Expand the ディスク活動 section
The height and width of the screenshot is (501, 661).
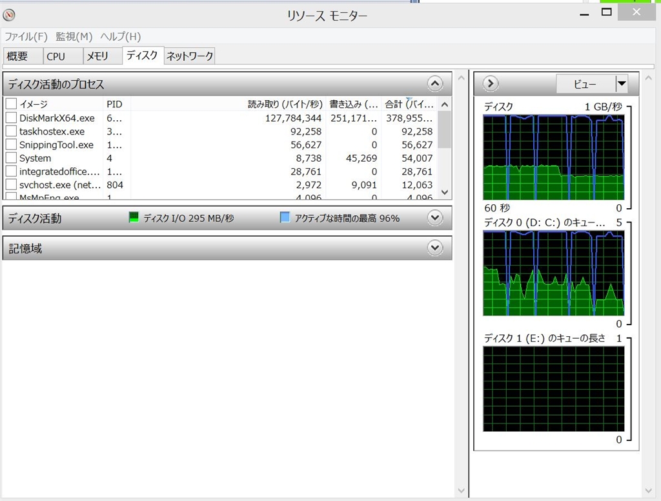click(435, 218)
